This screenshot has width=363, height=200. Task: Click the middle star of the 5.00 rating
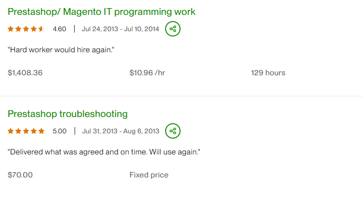(x=26, y=131)
